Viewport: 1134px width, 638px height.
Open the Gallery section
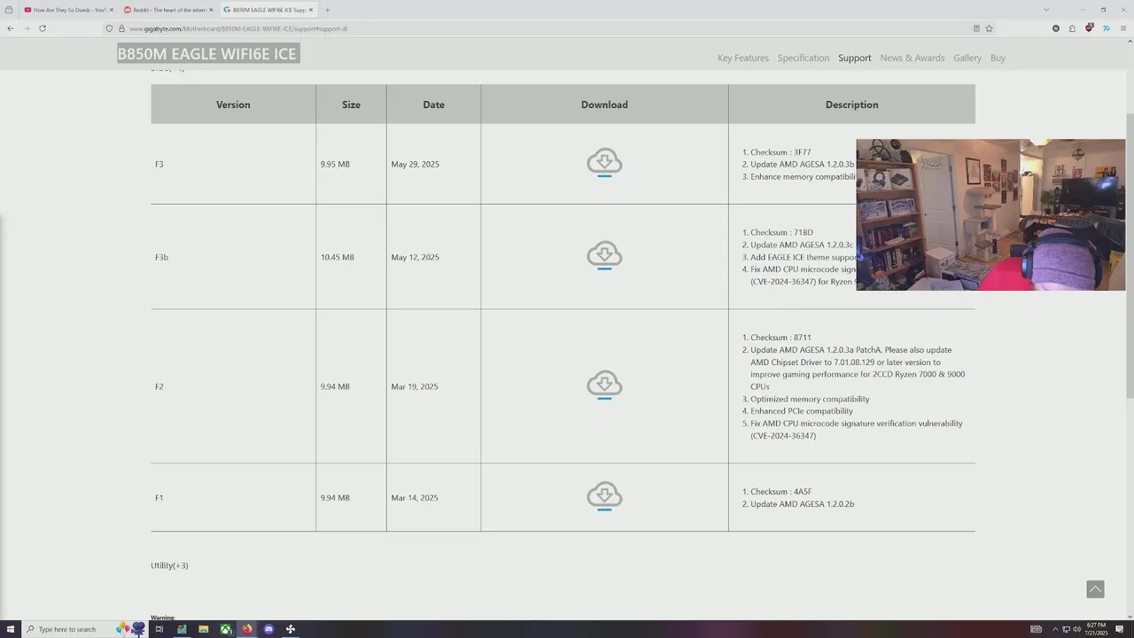tap(967, 58)
